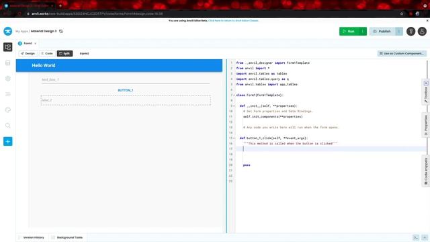Open the user account avatar icon
This screenshot has width=430, height=242.
(422, 32)
